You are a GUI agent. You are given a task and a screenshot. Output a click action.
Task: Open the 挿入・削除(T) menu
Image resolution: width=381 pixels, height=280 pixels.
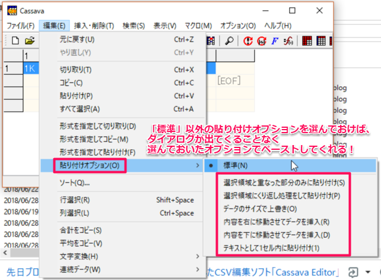click(94, 26)
